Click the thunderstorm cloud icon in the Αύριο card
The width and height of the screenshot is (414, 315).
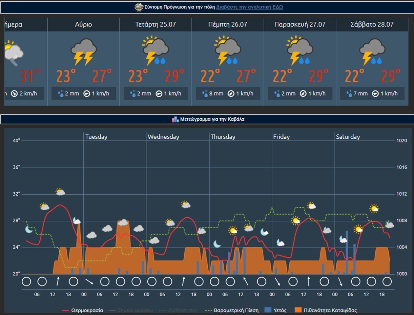tap(84, 52)
